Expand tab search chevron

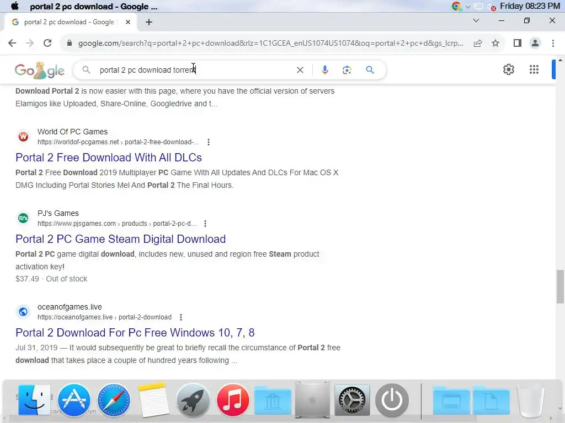tap(476, 20)
